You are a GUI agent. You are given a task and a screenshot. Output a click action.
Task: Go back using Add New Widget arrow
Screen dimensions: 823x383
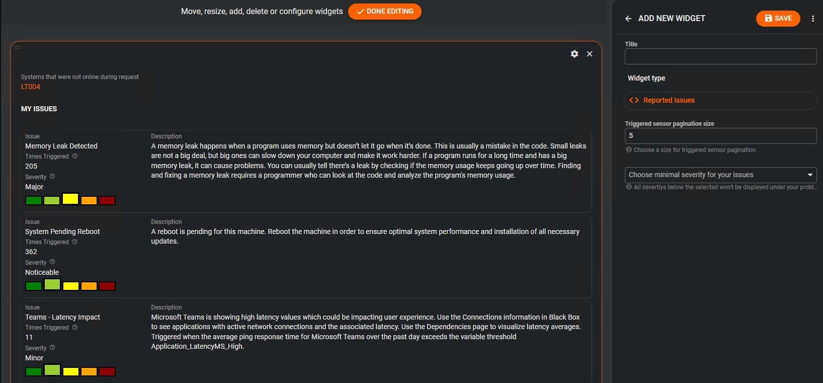click(628, 19)
